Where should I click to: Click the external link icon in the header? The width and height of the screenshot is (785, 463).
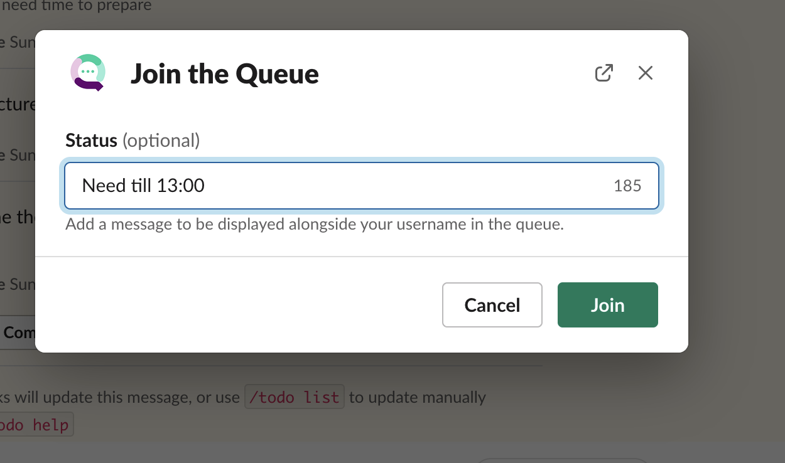(604, 73)
